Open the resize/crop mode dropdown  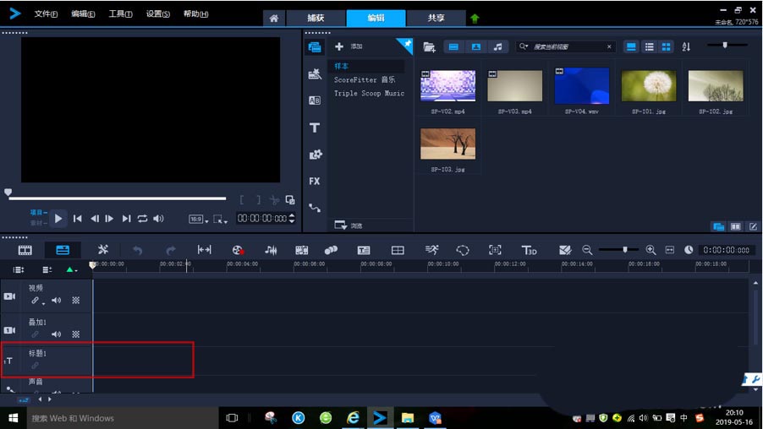point(221,219)
